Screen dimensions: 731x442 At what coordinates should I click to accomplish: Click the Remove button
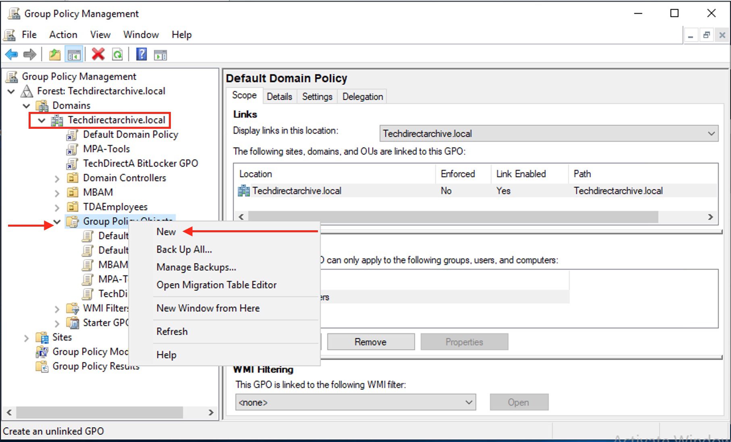[x=371, y=342]
